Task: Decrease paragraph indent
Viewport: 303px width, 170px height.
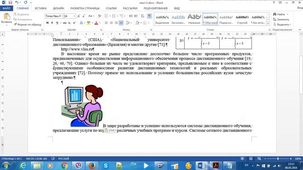Action: [x=131, y=16]
